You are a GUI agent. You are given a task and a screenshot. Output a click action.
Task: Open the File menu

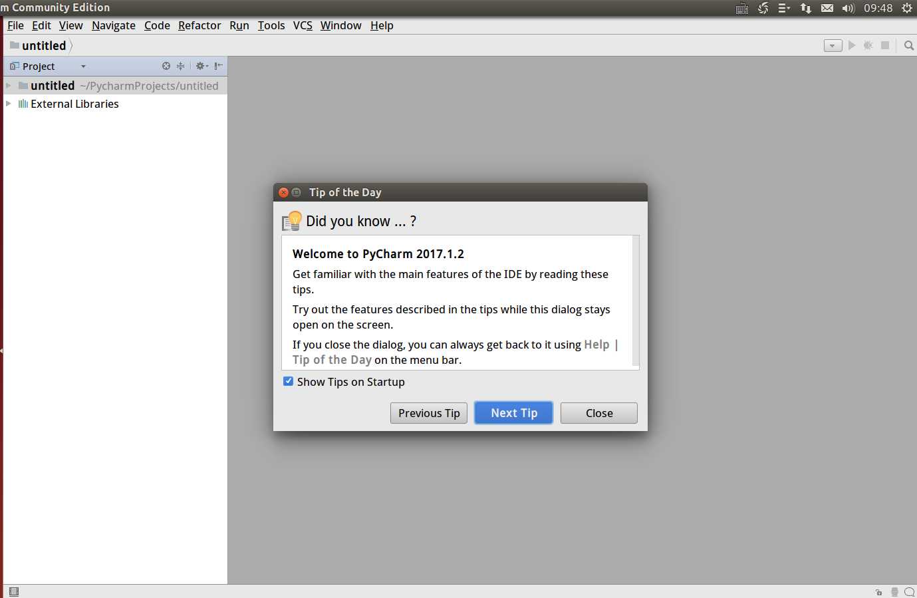pos(15,25)
